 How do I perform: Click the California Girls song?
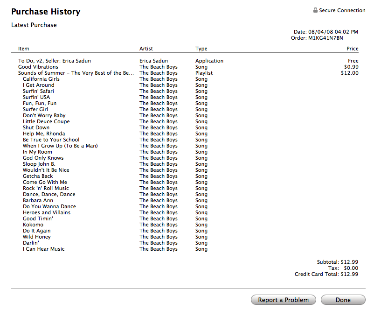click(41, 79)
